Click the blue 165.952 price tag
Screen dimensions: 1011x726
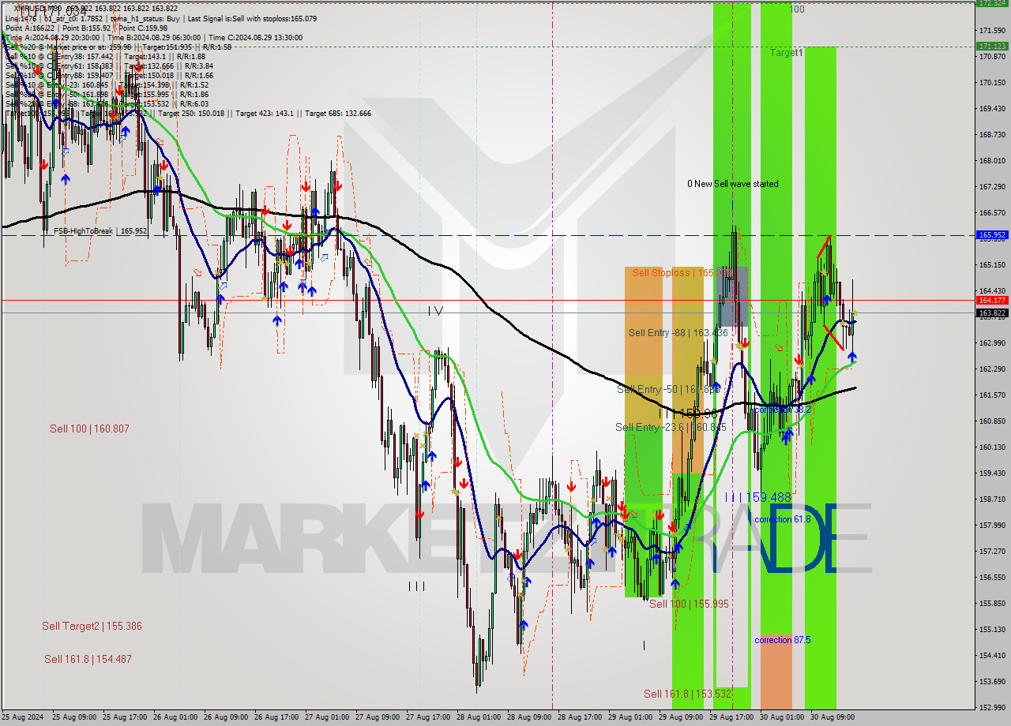[993, 235]
